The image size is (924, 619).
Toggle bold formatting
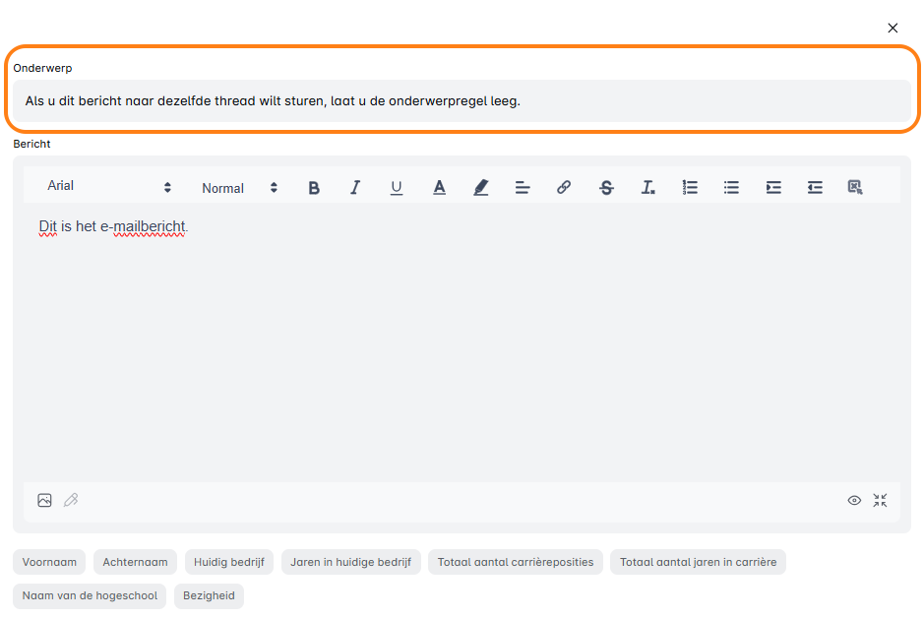tap(314, 187)
